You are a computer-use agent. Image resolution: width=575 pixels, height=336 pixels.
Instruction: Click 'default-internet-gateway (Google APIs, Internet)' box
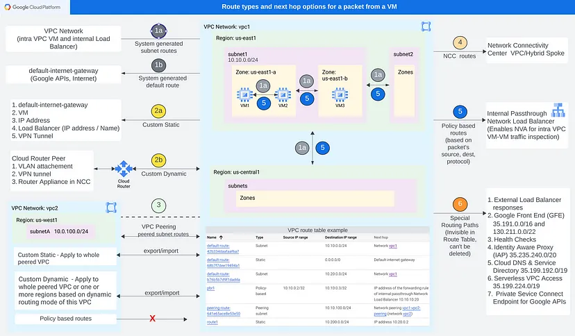63,74
